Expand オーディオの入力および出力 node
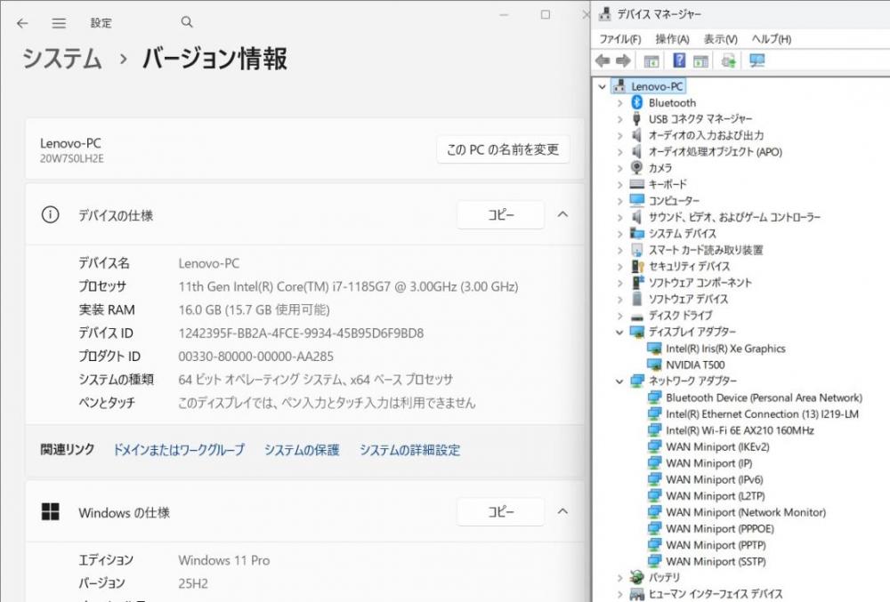The width and height of the screenshot is (890, 602). click(x=619, y=135)
